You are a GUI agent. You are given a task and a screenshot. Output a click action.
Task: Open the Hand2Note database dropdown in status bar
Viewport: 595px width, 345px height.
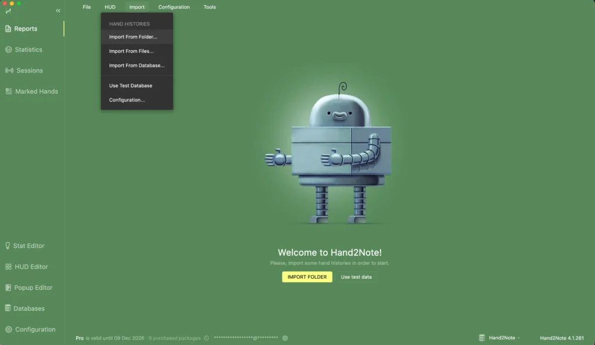(499, 338)
